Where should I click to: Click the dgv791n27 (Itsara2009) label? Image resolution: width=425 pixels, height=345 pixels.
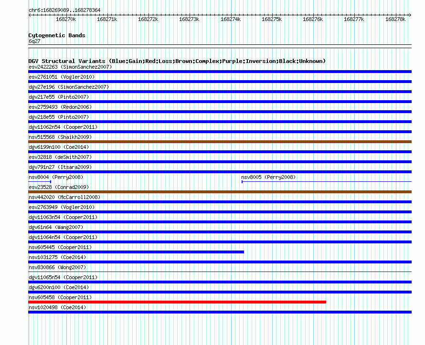(60, 167)
